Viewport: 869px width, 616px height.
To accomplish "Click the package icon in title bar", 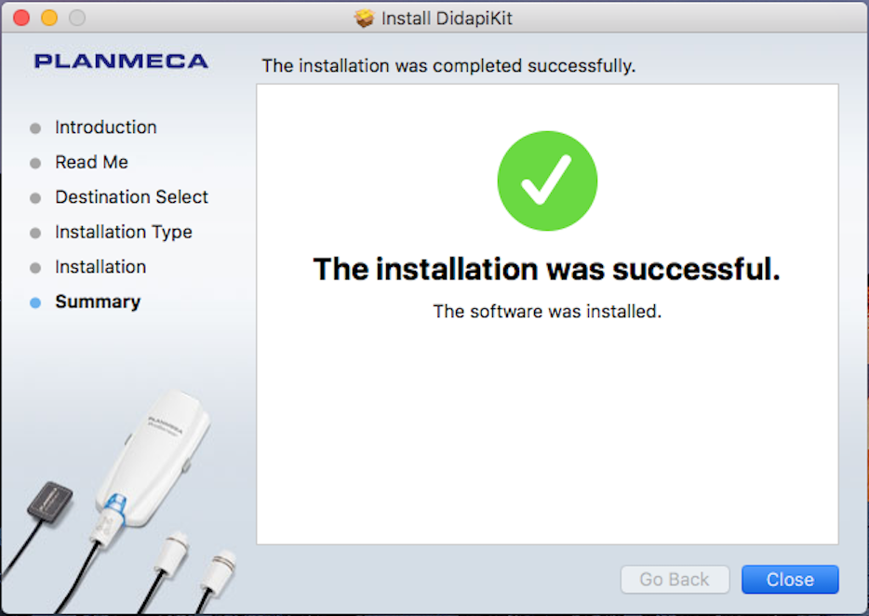I will [x=365, y=19].
